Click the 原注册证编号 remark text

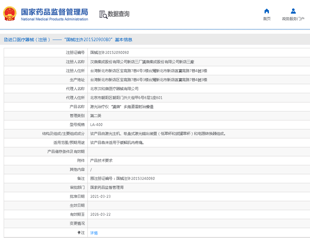[x=122, y=179]
